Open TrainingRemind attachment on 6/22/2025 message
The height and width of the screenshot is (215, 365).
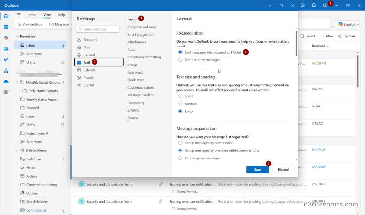point(185,192)
